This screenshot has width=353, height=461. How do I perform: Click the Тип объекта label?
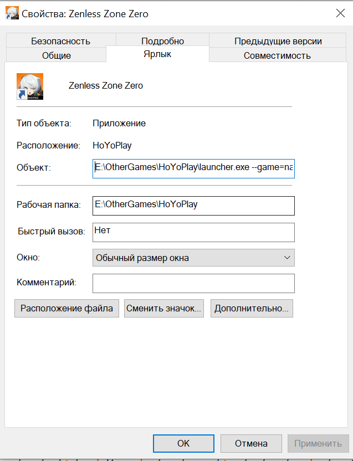pyautogui.click(x=44, y=123)
